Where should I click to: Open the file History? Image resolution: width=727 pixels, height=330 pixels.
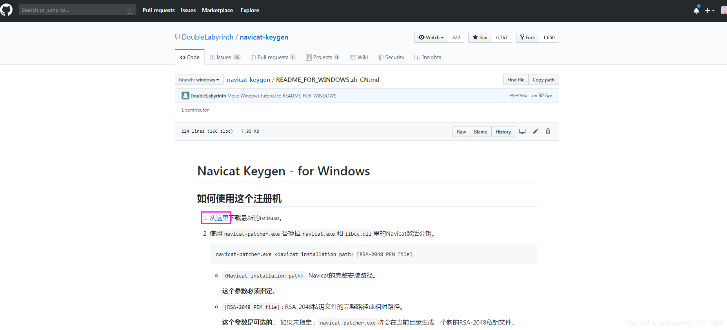503,132
